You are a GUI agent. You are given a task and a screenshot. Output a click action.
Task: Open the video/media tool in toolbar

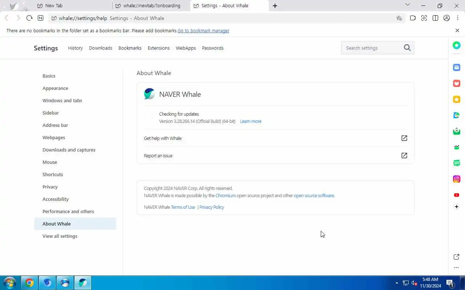coord(413,18)
